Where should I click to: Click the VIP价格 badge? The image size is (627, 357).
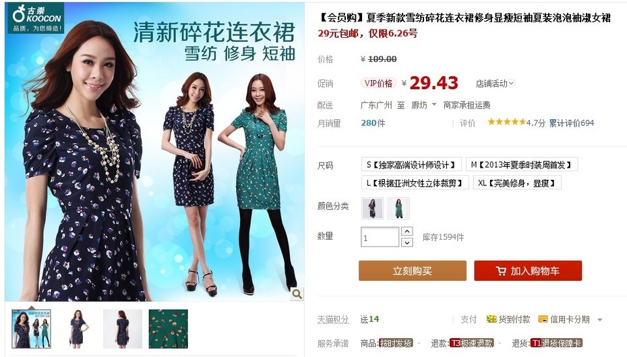378,83
